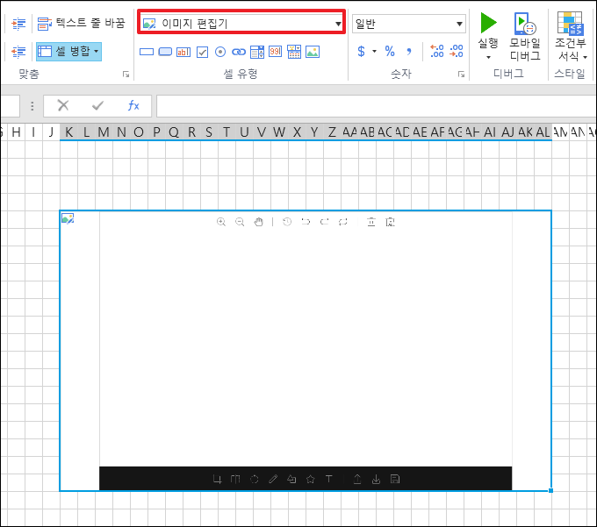
Task: Select the flip tool in image editor
Action: tap(235, 479)
